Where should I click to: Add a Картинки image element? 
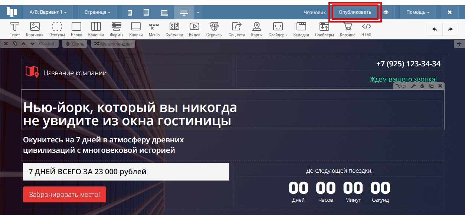(35, 29)
